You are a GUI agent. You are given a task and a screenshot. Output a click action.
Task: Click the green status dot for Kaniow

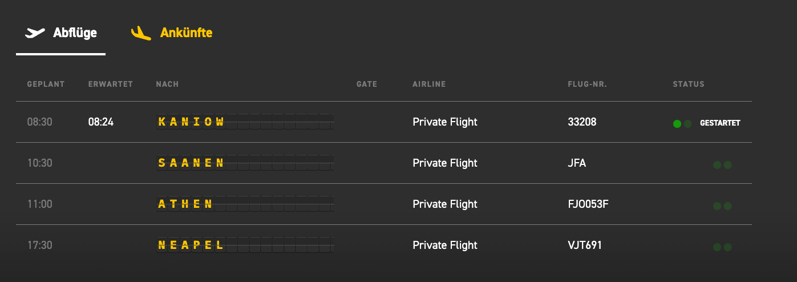(x=677, y=123)
